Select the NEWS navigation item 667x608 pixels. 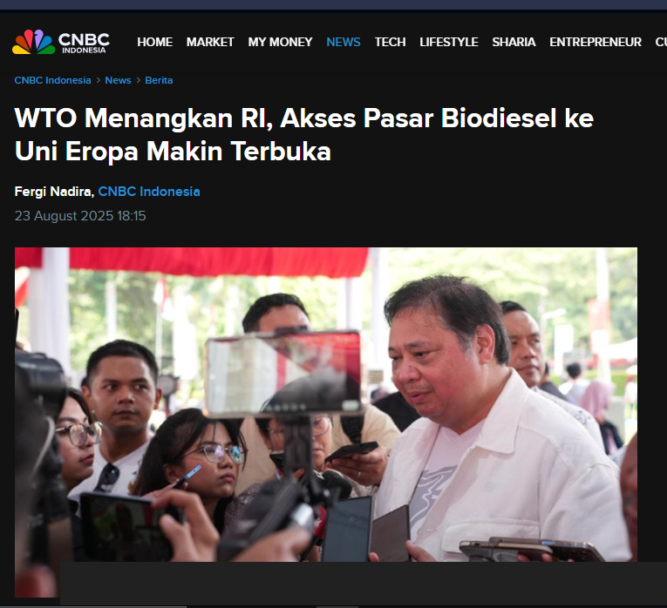point(344,42)
